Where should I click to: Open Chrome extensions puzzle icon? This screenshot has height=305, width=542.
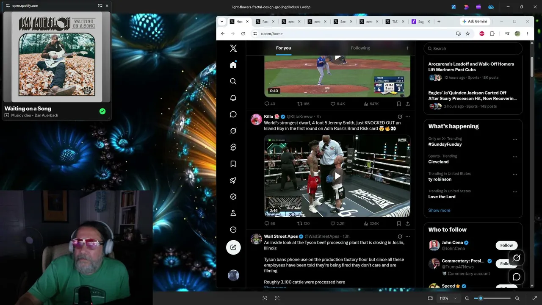pos(492,33)
